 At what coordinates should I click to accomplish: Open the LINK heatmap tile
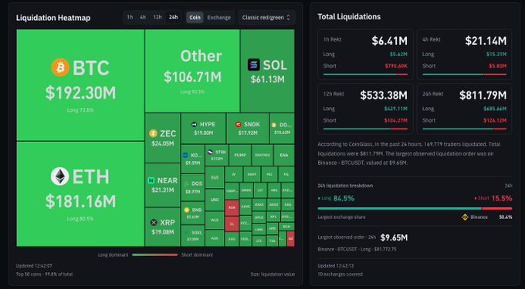[259, 230]
